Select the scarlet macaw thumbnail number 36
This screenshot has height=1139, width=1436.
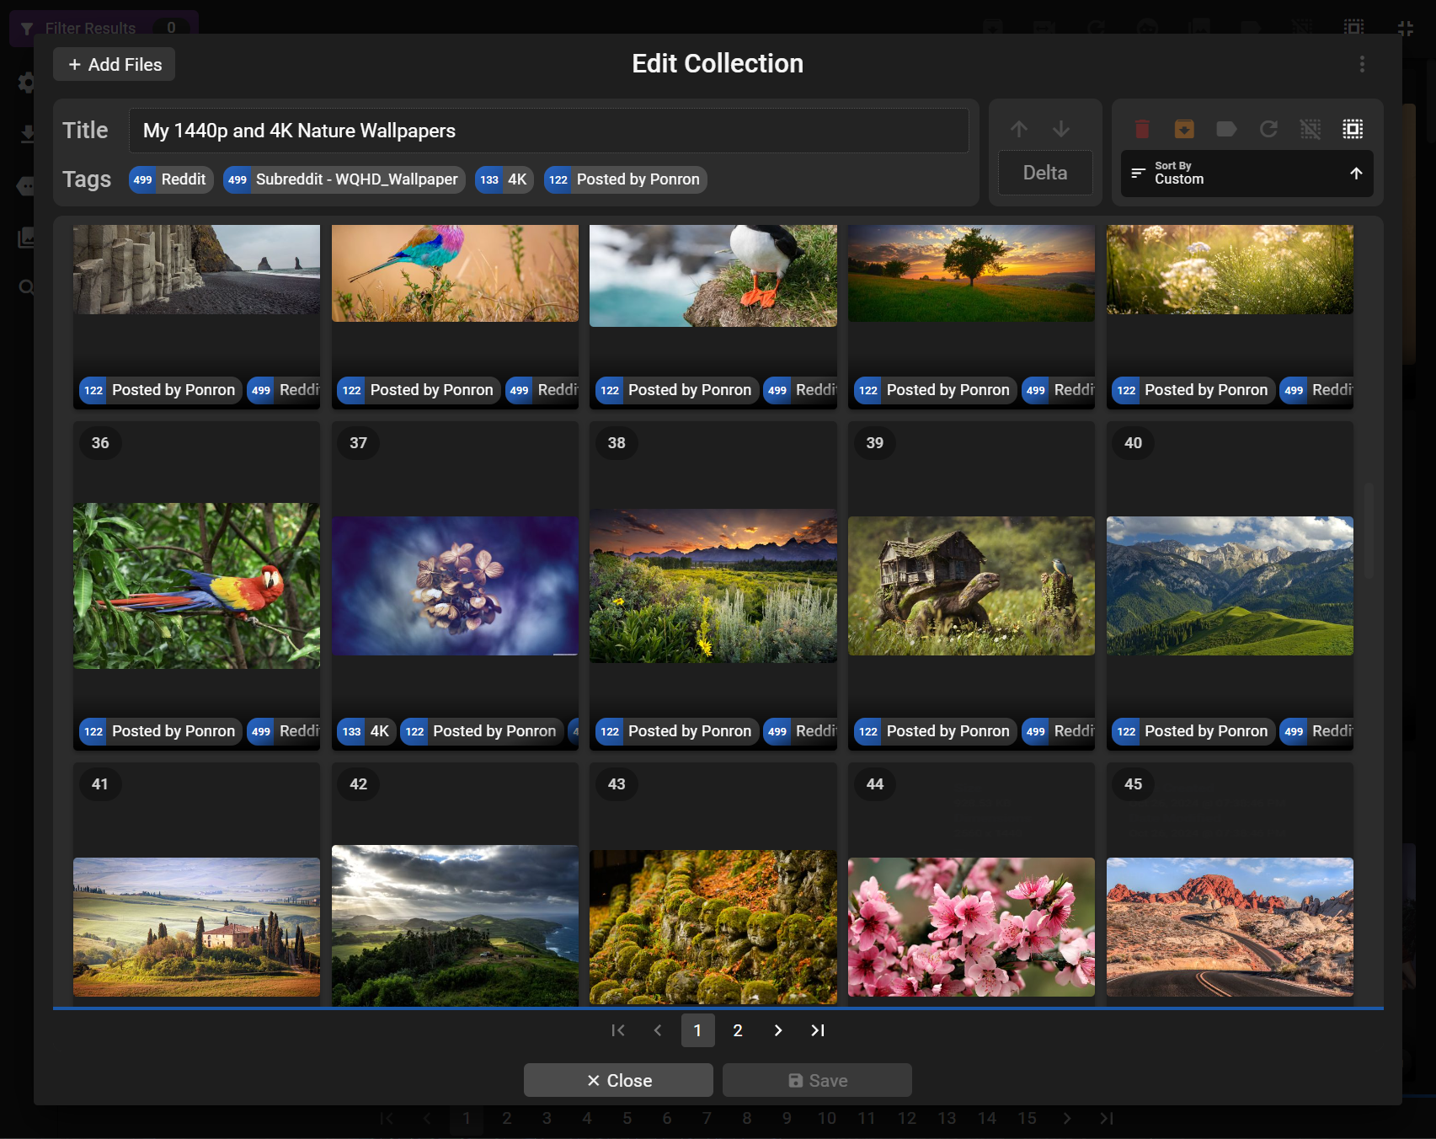196,586
